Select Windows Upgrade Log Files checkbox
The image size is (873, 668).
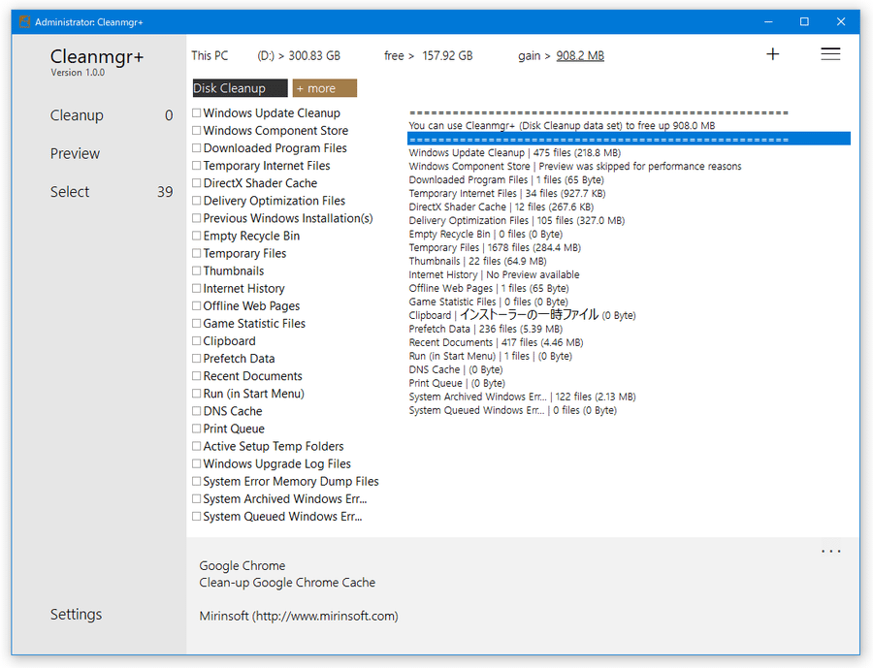point(197,463)
